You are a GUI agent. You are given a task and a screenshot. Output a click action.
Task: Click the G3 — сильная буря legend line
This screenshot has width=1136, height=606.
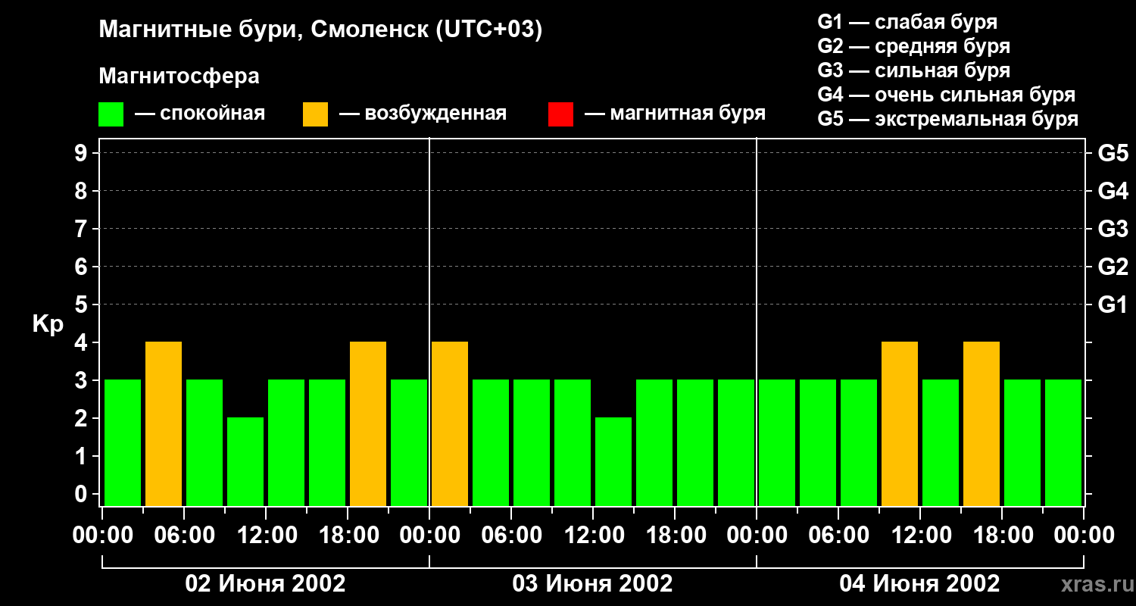point(914,70)
